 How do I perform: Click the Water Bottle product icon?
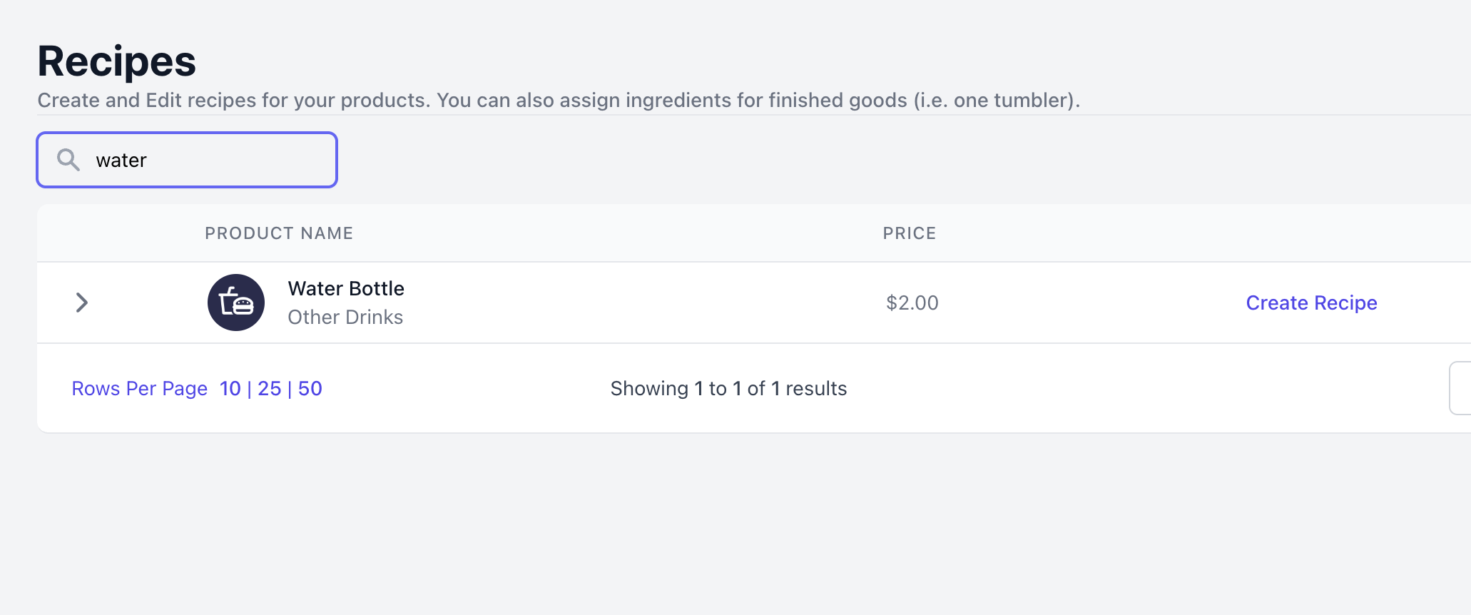pyautogui.click(x=236, y=303)
